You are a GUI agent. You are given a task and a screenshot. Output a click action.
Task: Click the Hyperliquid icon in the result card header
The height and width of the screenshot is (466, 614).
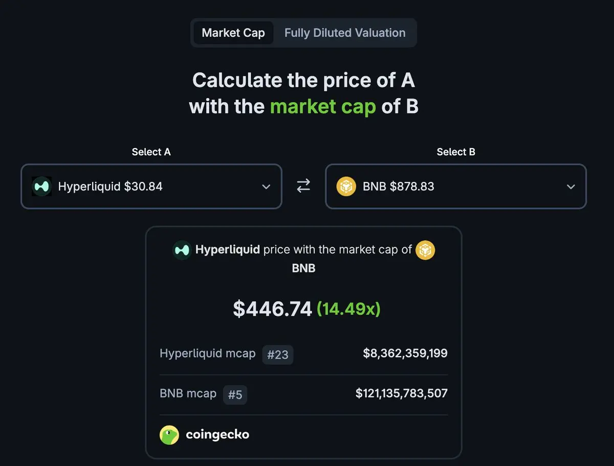(x=182, y=250)
